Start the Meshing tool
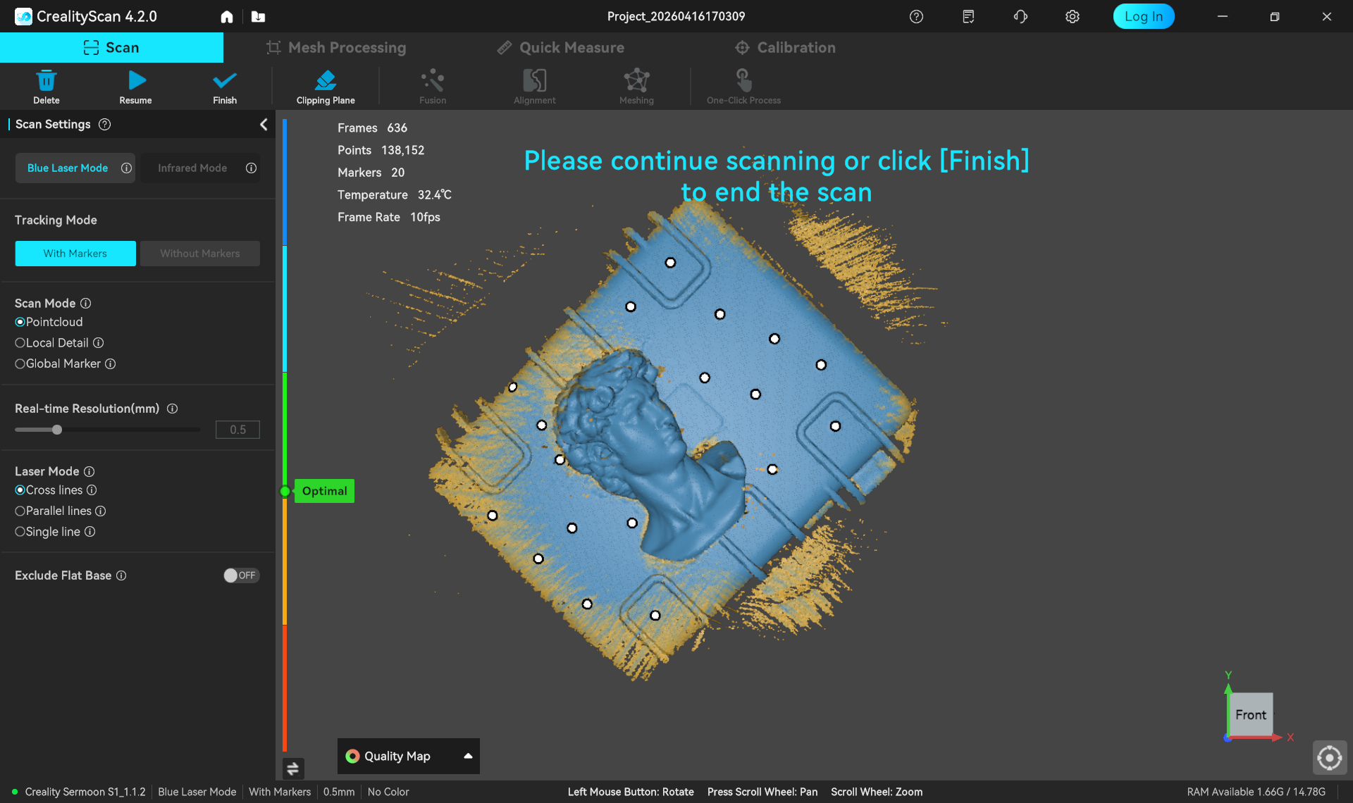The image size is (1353, 803). [x=636, y=87]
